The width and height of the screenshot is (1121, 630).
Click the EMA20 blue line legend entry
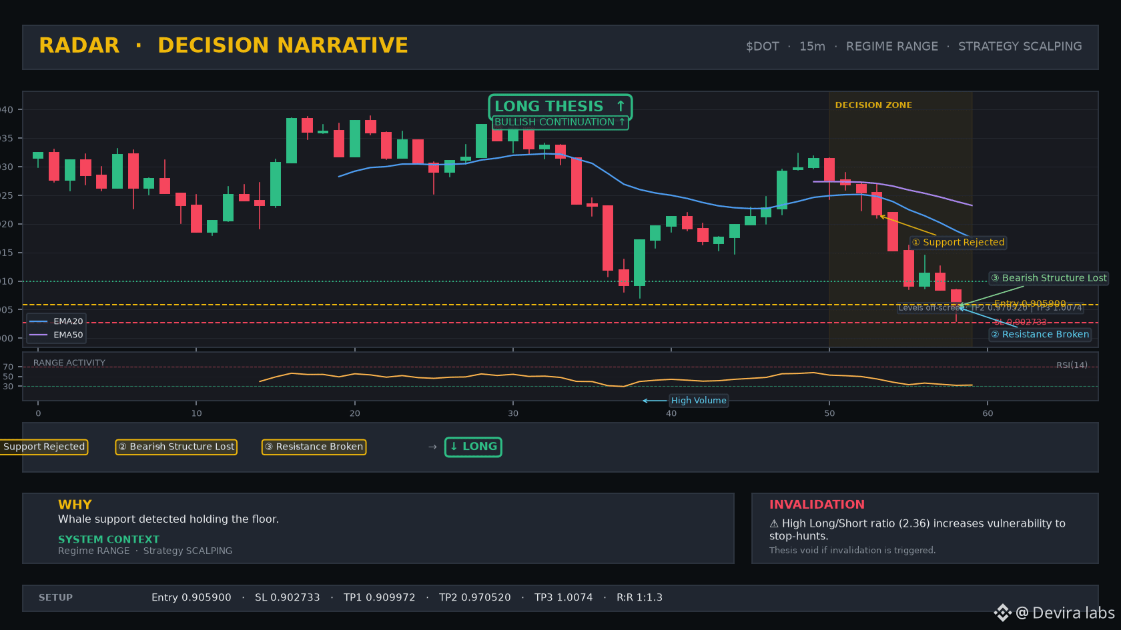click(x=56, y=321)
